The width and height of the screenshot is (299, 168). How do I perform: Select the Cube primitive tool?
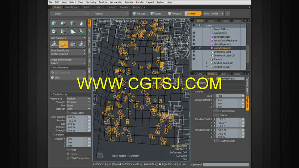point(54,24)
